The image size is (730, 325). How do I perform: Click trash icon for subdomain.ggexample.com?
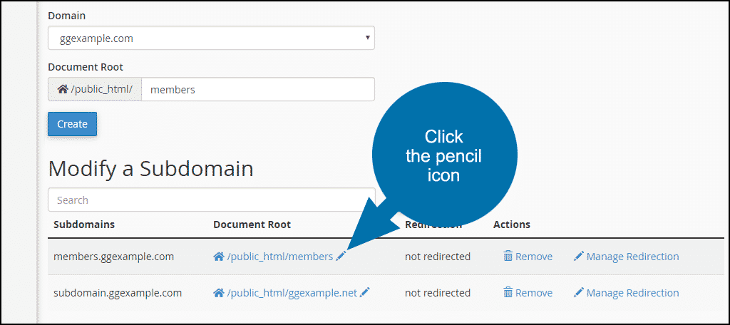[508, 292]
